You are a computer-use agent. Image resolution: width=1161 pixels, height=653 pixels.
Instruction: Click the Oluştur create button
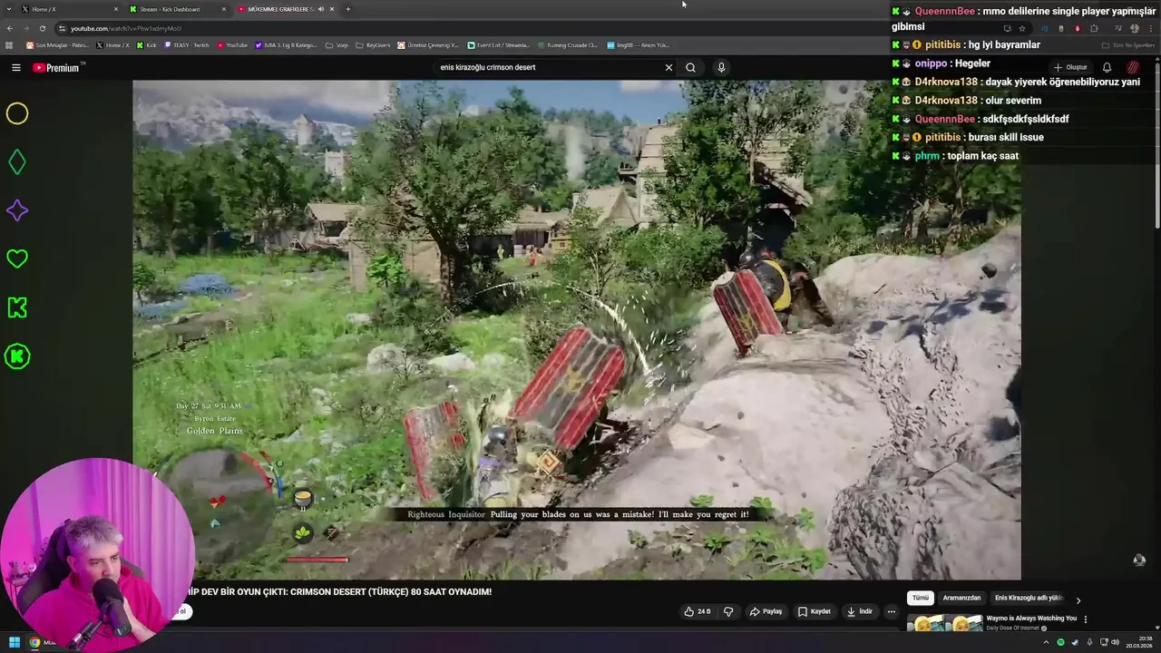(1070, 67)
